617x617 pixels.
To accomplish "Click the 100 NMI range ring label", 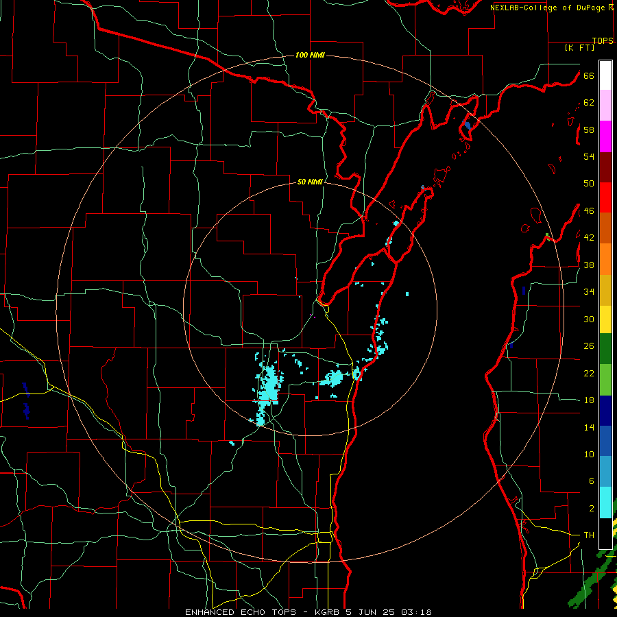I will [310, 55].
